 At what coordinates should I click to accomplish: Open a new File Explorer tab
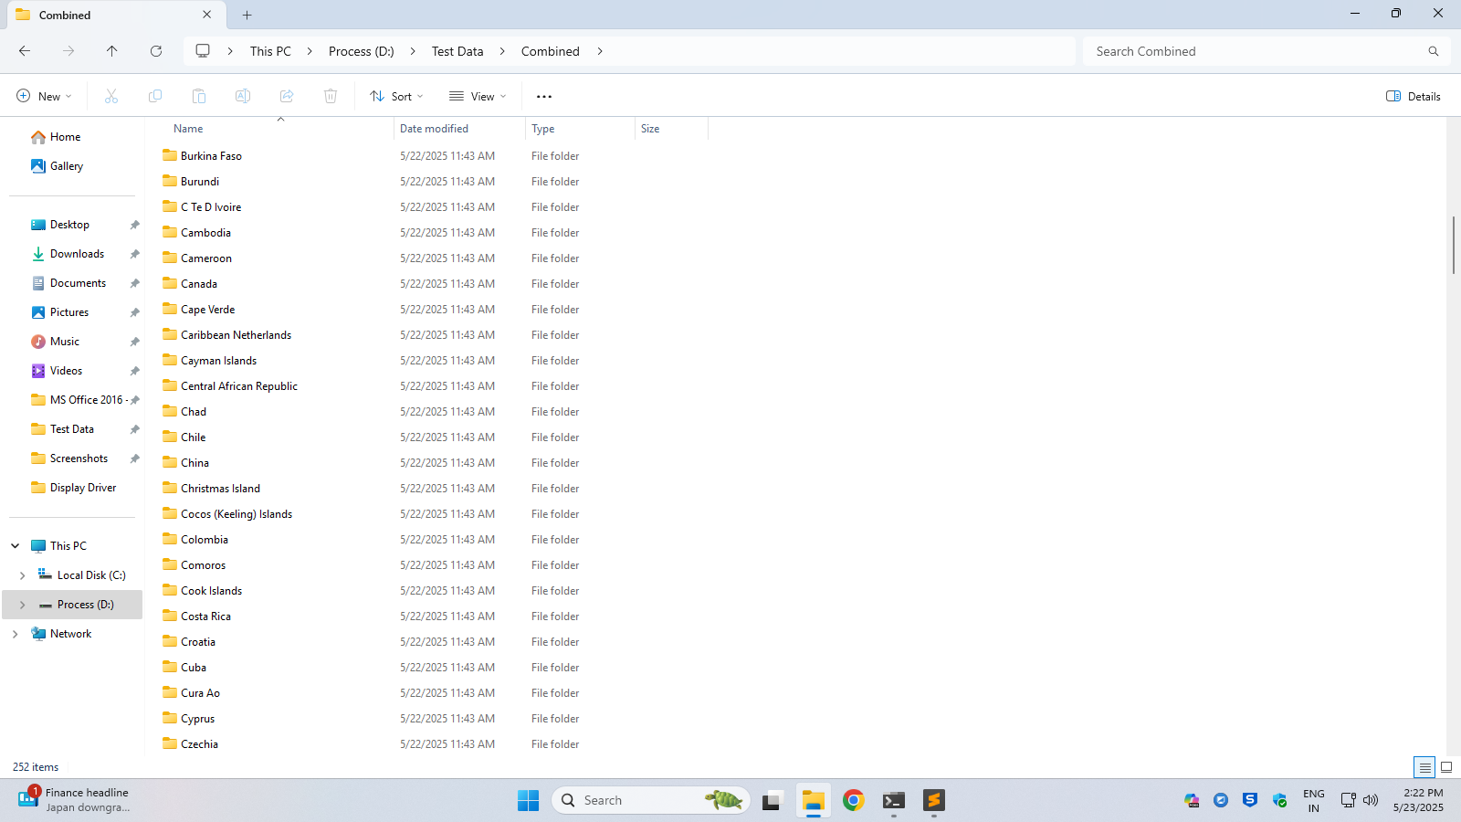point(247,15)
